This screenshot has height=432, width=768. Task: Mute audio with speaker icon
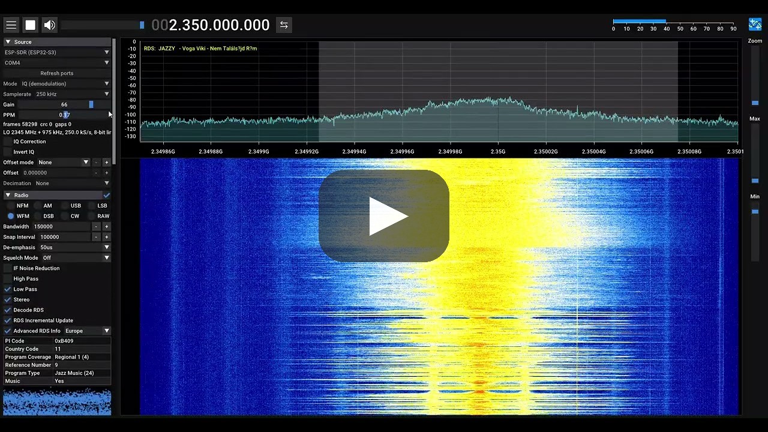click(x=49, y=25)
